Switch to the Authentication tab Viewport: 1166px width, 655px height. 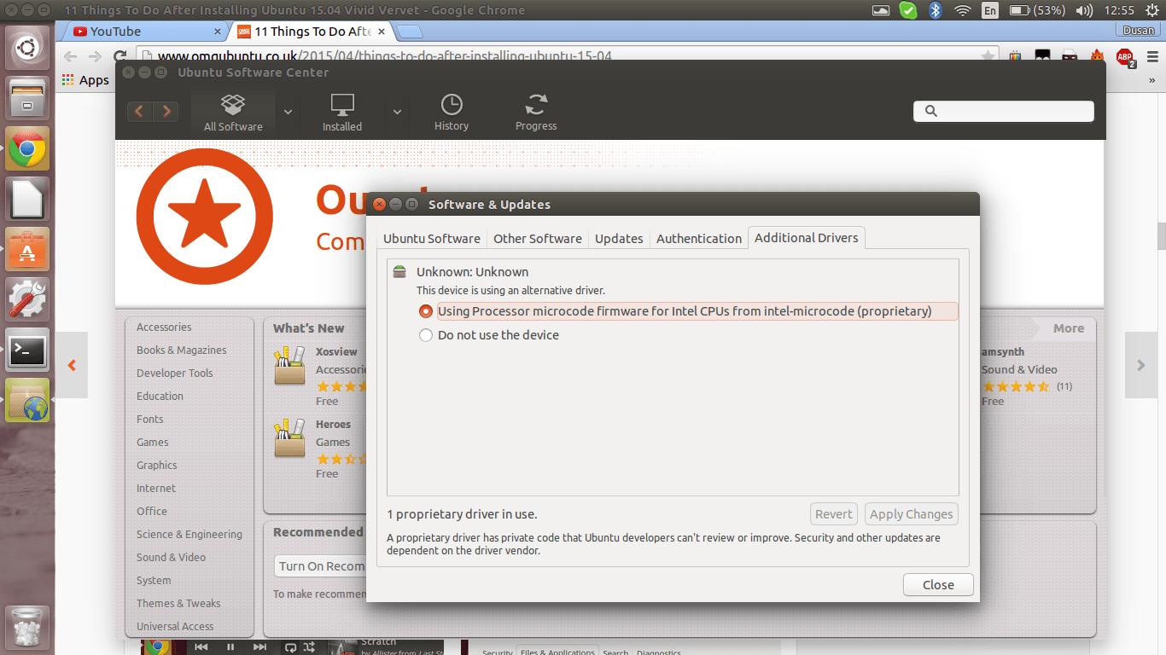[699, 239]
